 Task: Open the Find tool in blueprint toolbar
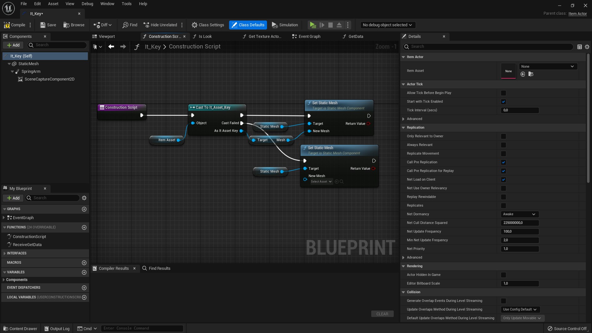click(129, 25)
